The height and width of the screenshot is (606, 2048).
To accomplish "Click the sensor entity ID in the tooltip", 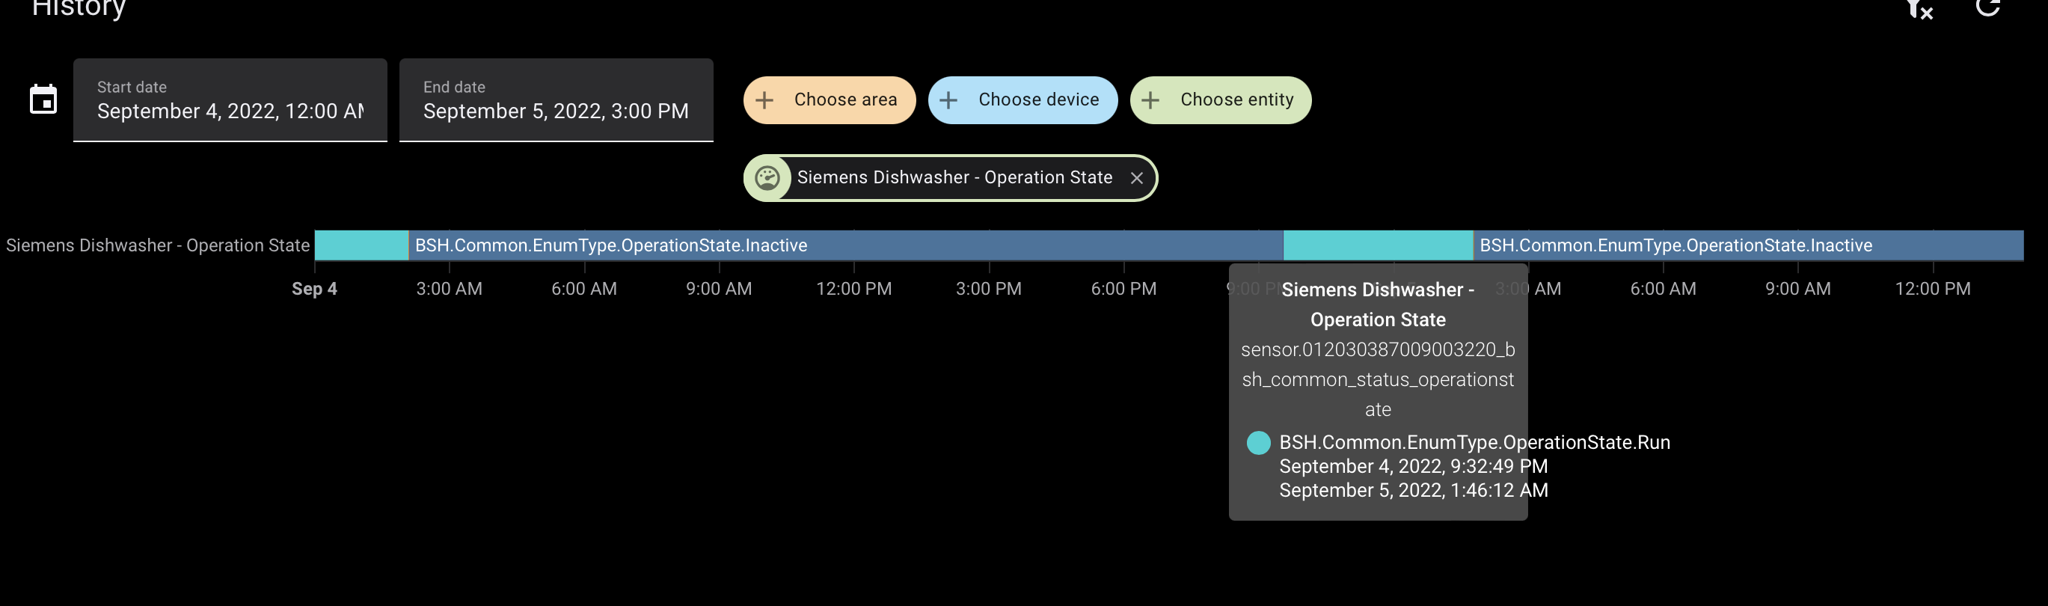I will pyautogui.click(x=1378, y=379).
